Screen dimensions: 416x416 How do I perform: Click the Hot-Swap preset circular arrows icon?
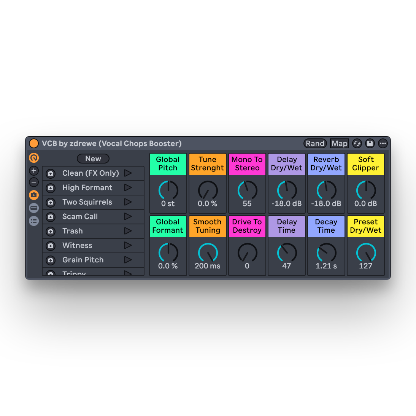click(x=357, y=143)
